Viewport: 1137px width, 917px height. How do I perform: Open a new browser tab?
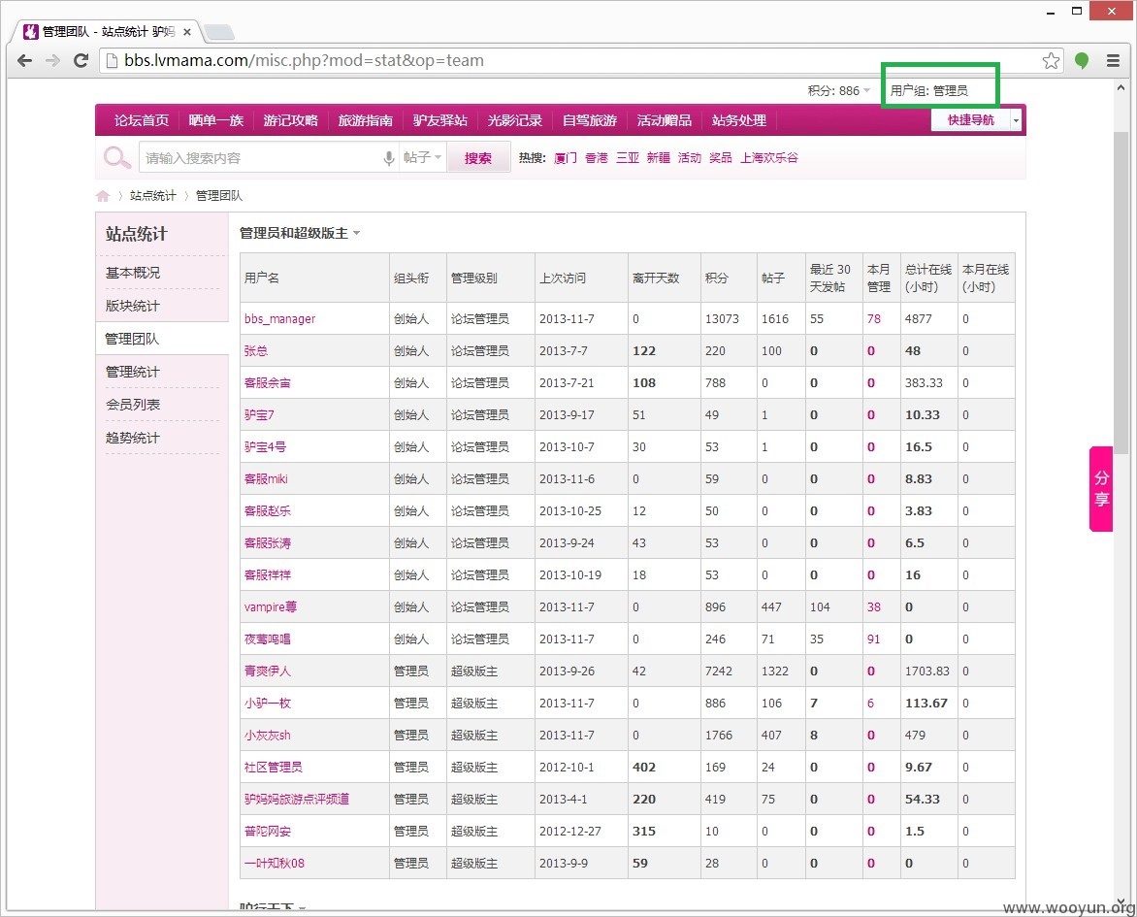(x=219, y=32)
